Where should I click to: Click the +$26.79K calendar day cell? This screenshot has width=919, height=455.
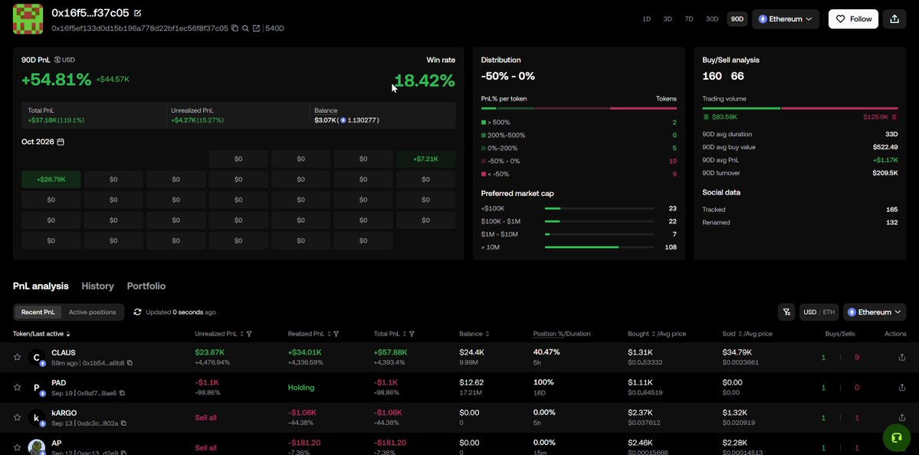click(x=51, y=179)
